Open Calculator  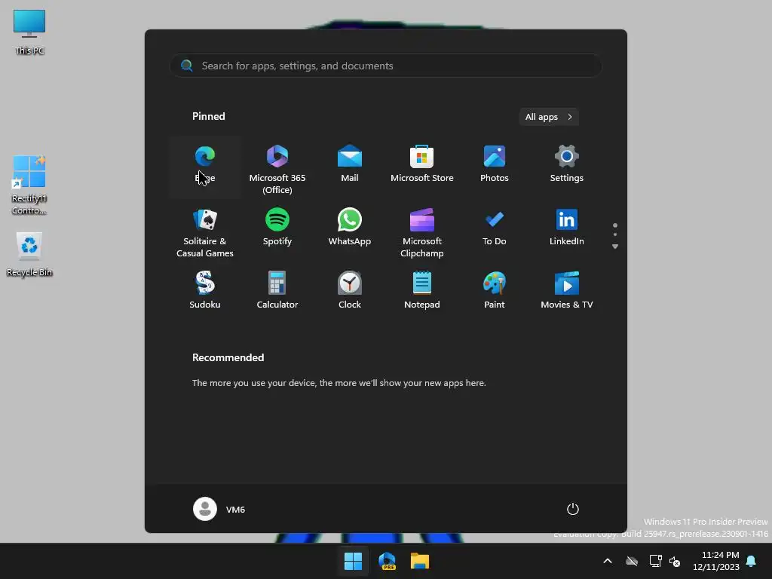[277, 293]
